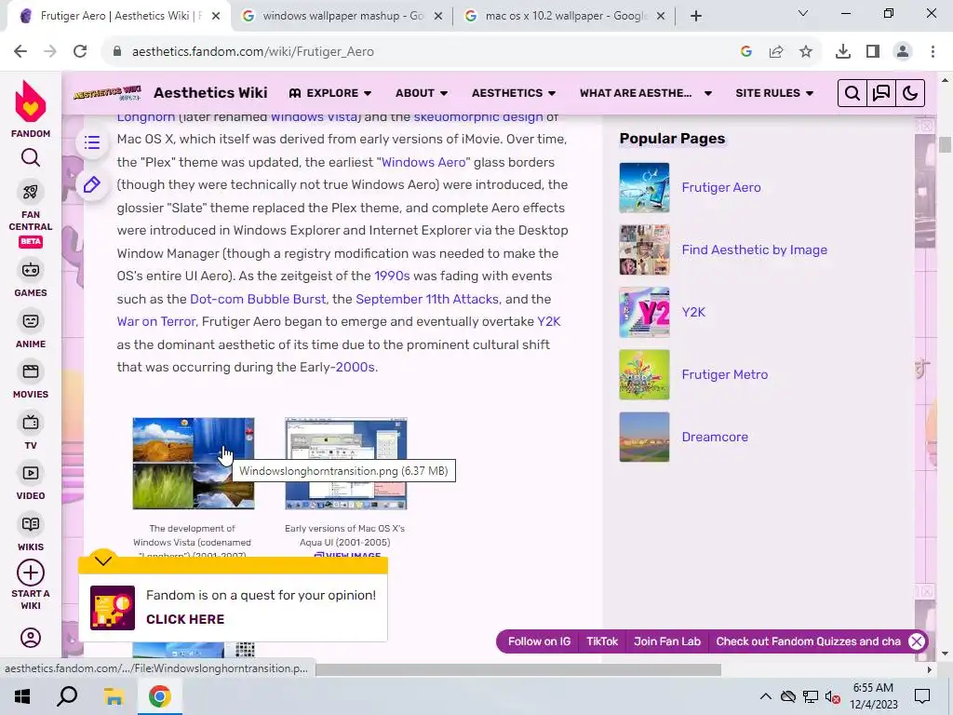Open the Mac OS X Aqua UI image
Viewport: 953px width, 715px height.
coord(346,464)
